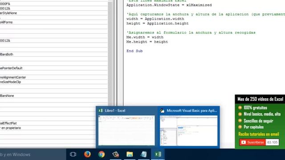Click the 'Sencillos de seguir' banner item
Image resolution: width=285 pixels, height=160 pixels.
click(258, 120)
